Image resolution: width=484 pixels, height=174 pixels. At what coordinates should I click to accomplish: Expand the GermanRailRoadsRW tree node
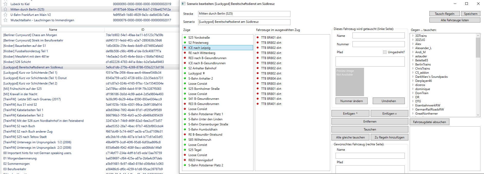[x=413, y=110]
